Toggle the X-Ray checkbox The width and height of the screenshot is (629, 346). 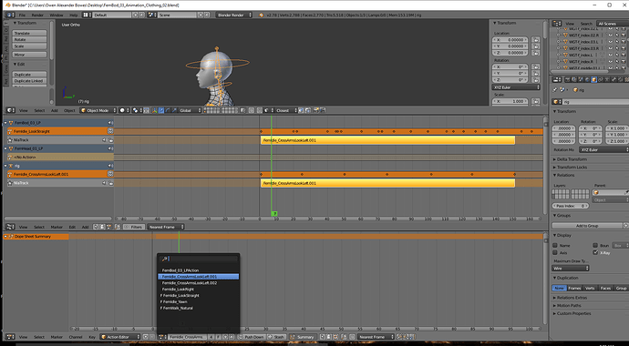[595, 253]
